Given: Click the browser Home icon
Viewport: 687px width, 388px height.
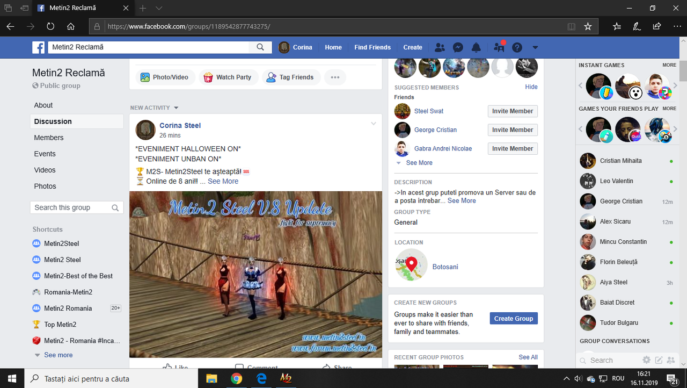Looking at the screenshot, I should [x=70, y=26].
